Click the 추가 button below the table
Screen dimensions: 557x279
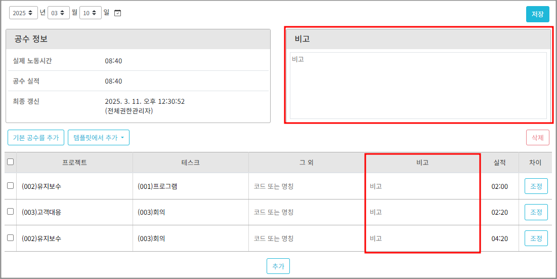pyautogui.click(x=278, y=266)
